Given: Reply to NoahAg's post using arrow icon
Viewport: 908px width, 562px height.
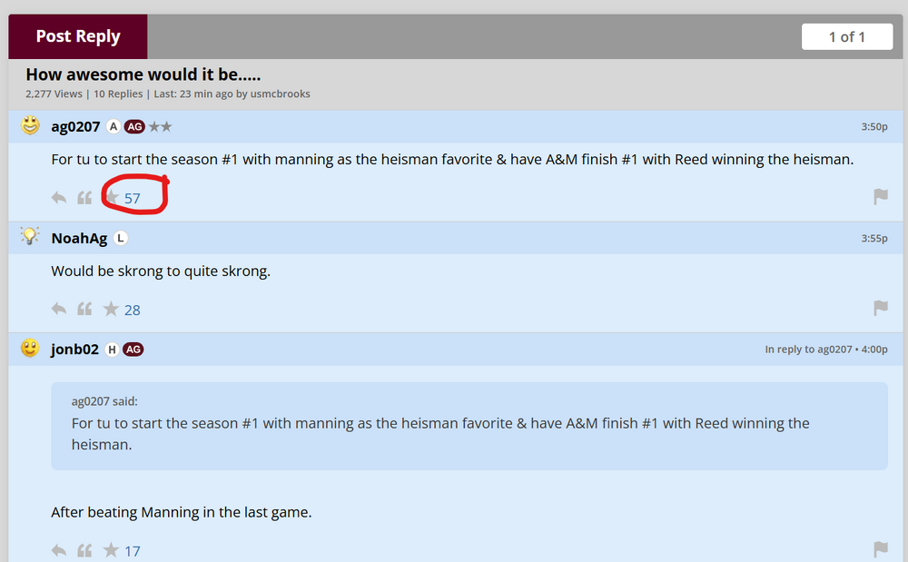Looking at the screenshot, I should (59, 310).
